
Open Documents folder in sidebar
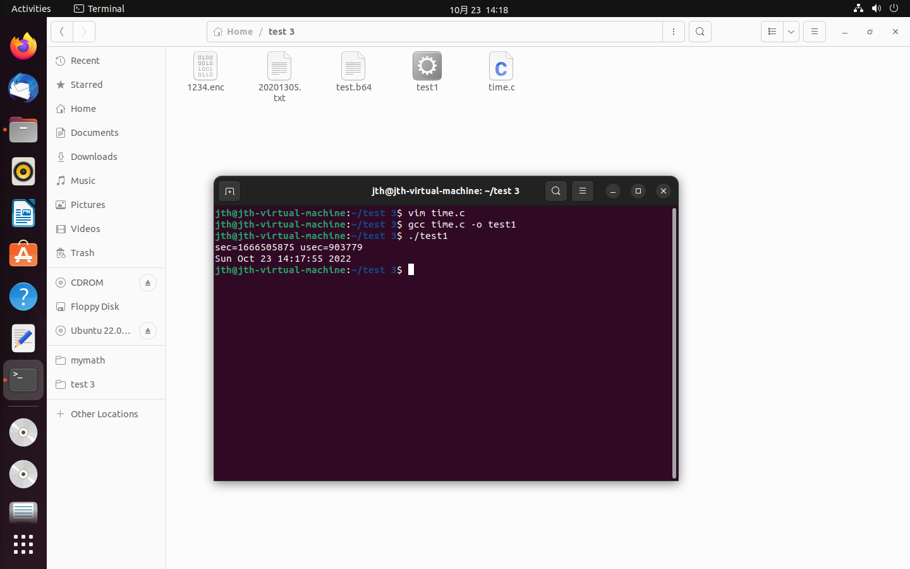pyautogui.click(x=106, y=133)
